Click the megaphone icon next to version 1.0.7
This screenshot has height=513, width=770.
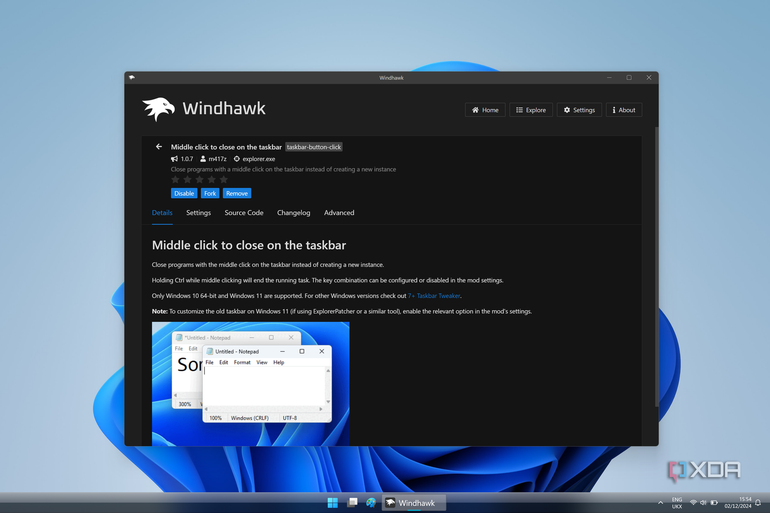coord(175,159)
